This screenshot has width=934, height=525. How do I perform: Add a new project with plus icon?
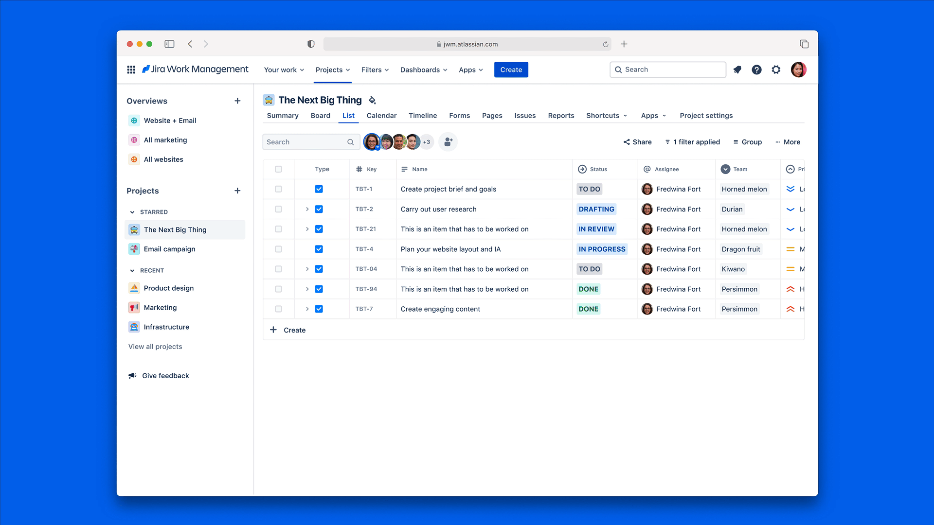237,191
